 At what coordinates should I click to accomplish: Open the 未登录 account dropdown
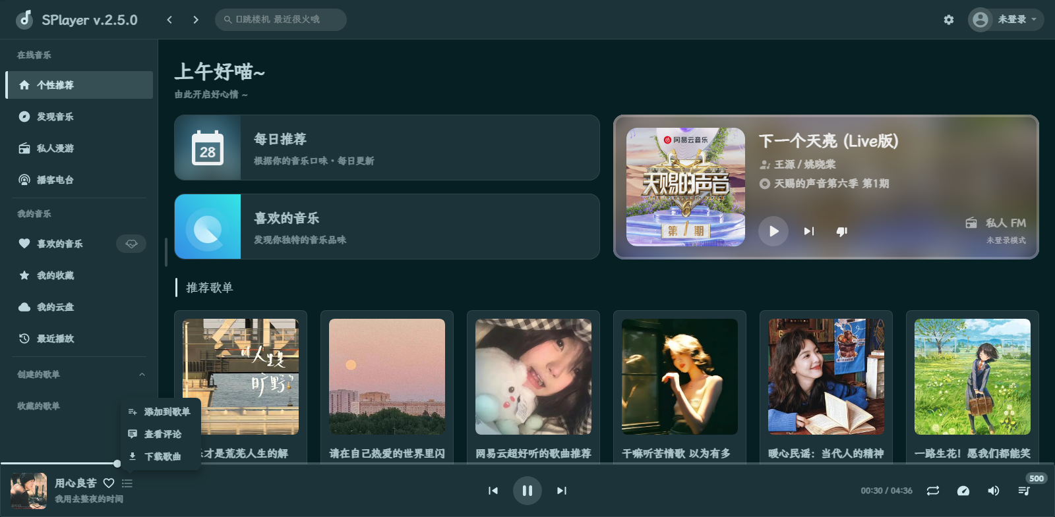(x=1006, y=20)
